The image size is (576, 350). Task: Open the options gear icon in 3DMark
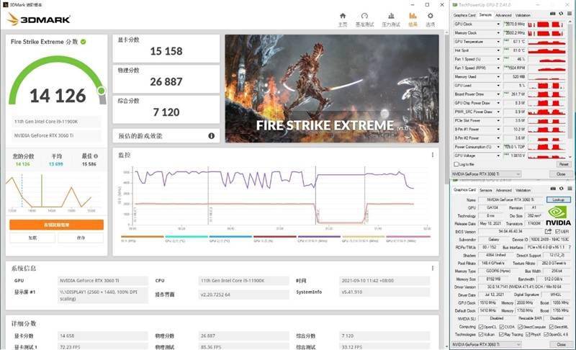click(430, 16)
